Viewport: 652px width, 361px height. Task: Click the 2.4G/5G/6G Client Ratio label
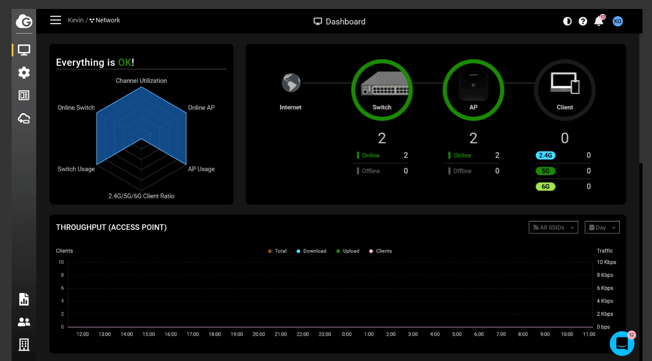coord(141,196)
